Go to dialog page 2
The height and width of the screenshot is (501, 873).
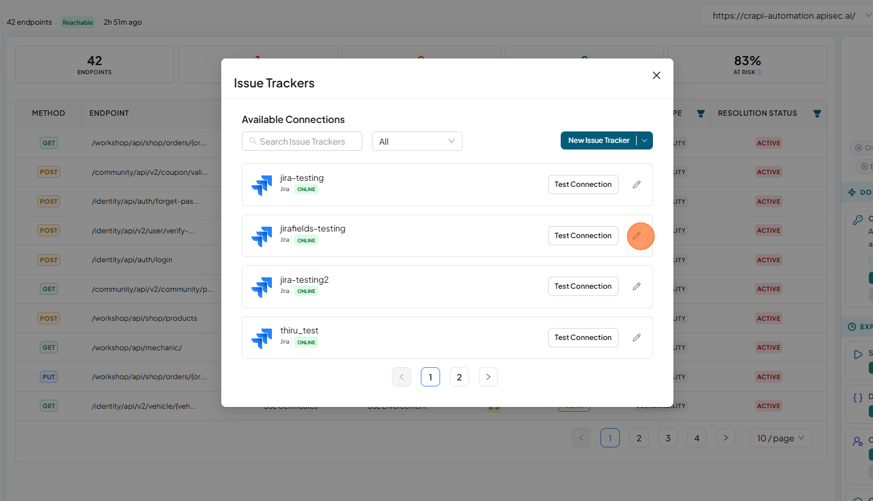pos(459,377)
